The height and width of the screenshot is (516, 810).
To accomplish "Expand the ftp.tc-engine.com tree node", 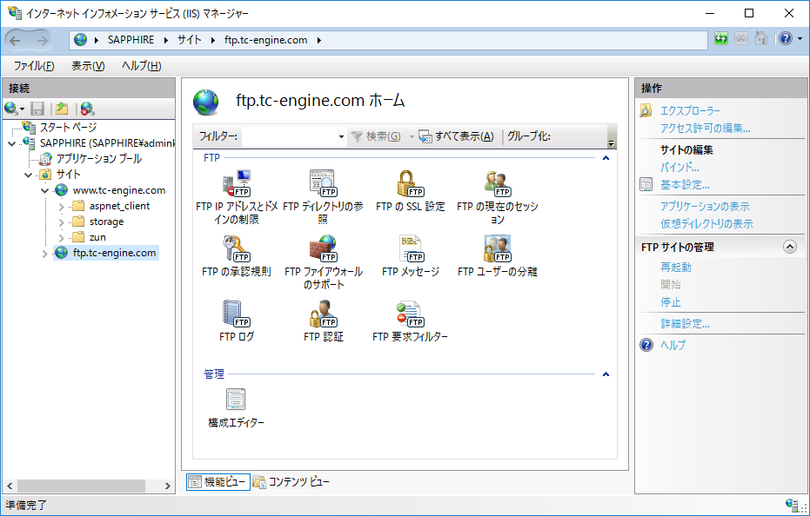I will (x=45, y=254).
